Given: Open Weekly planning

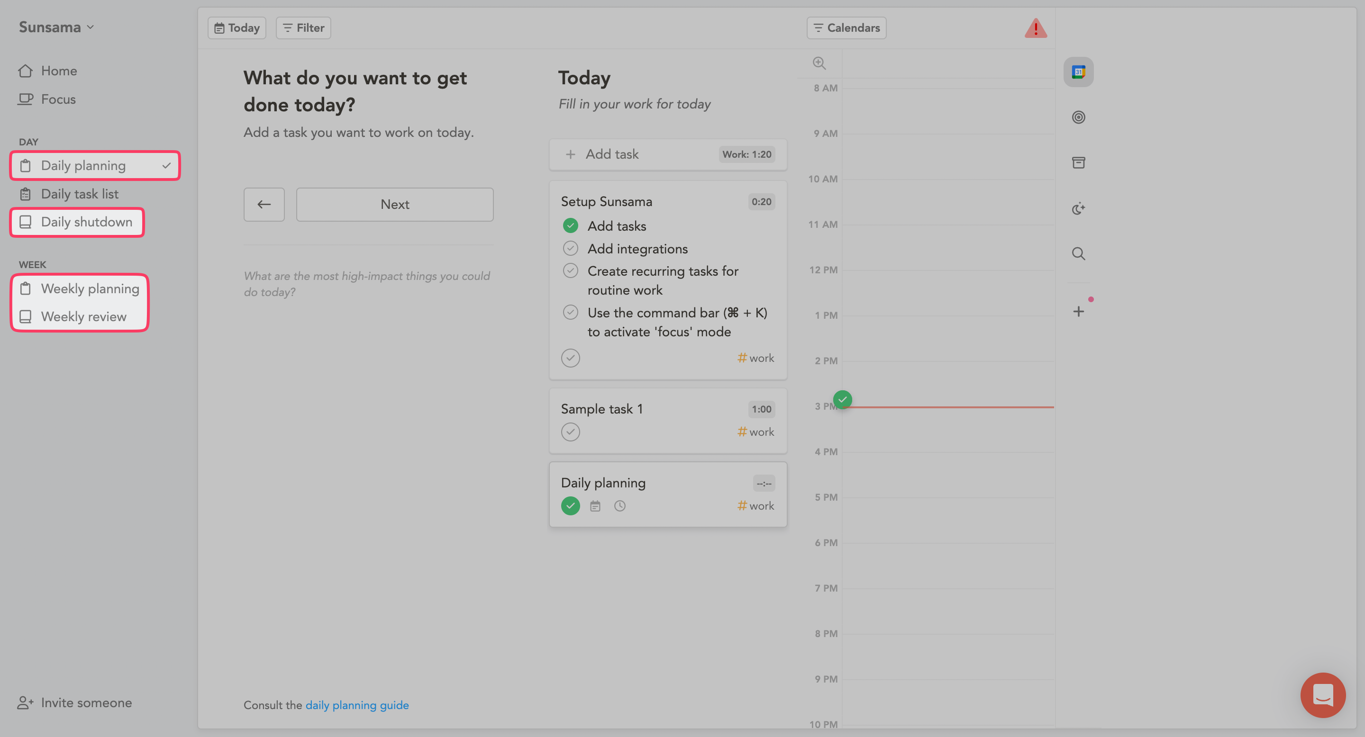Looking at the screenshot, I should coord(80,288).
